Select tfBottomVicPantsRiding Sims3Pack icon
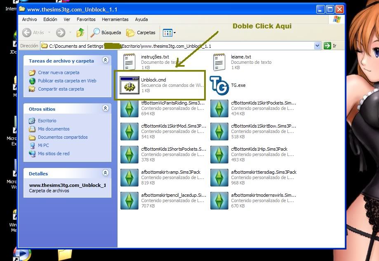This screenshot has width=379, height=261. point(129,108)
